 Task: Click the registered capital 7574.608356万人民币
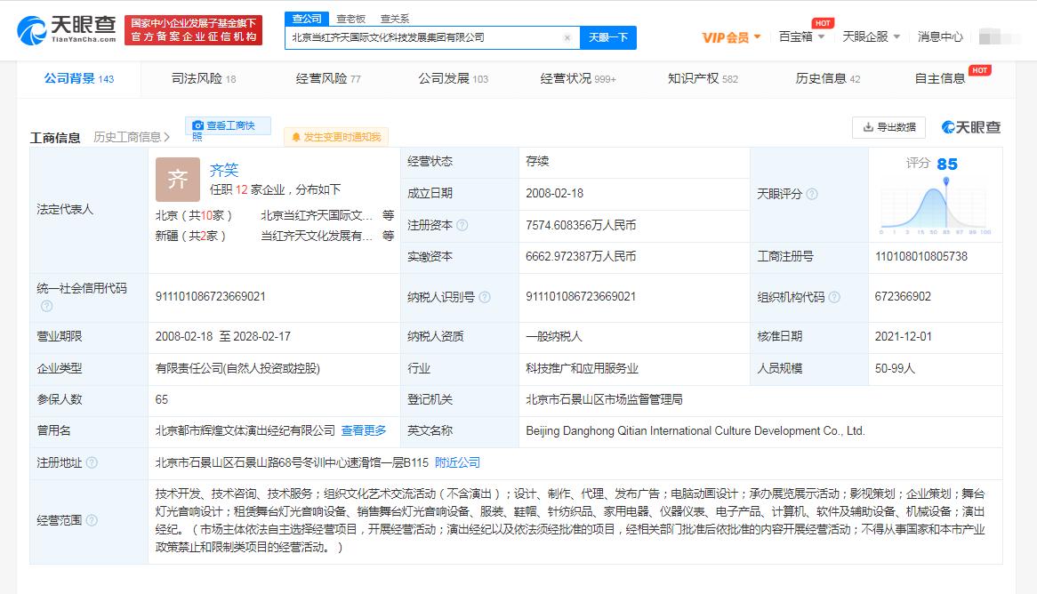click(x=581, y=226)
